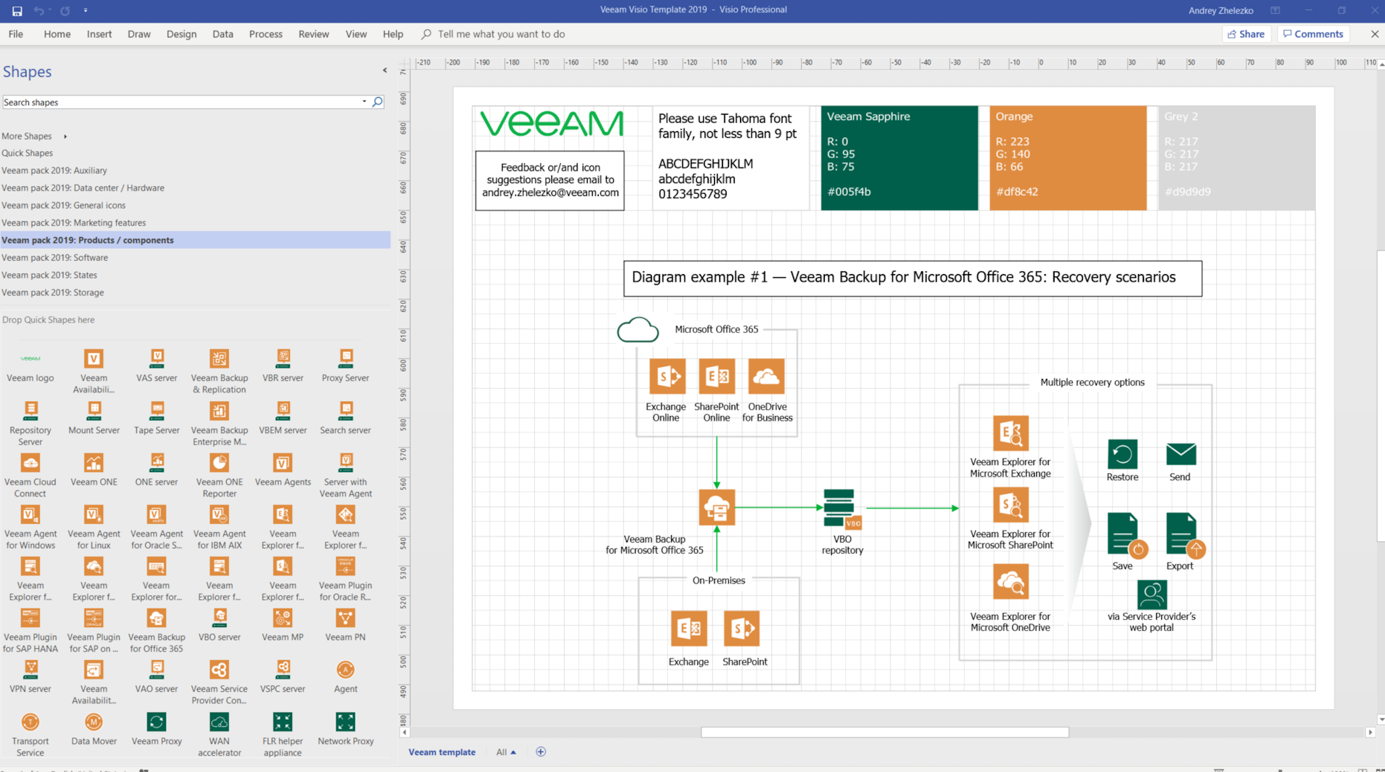
Task: Click the search shapes magnifier icon
Action: (x=378, y=102)
